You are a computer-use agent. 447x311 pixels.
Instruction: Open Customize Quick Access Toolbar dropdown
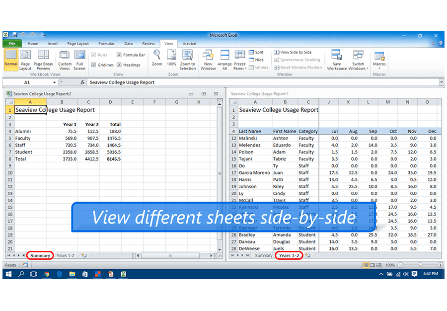click(45, 35)
